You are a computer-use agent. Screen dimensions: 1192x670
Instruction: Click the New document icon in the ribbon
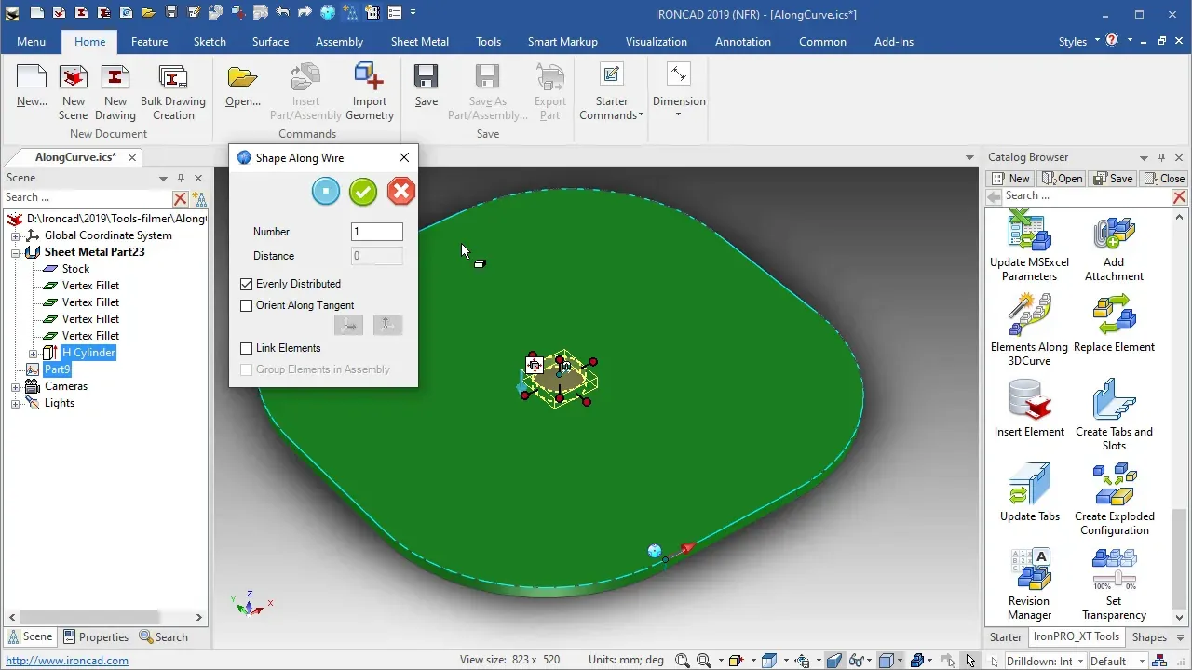(x=32, y=77)
